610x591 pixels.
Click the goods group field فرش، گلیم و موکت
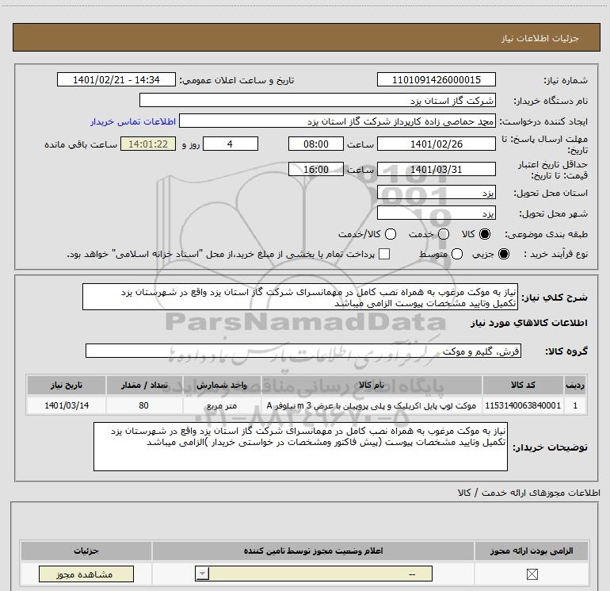pyautogui.click(x=303, y=351)
